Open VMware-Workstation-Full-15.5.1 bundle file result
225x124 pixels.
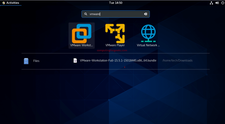pyautogui.click(x=118, y=61)
